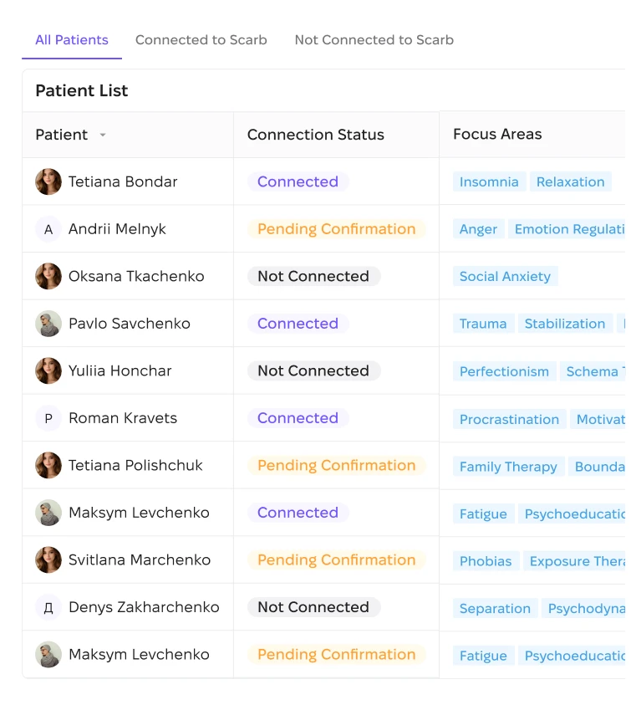Image resolution: width=636 pixels, height=705 pixels.
Task: Click Pavlo Savchenko's avatar photo
Action: pyautogui.click(x=48, y=324)
